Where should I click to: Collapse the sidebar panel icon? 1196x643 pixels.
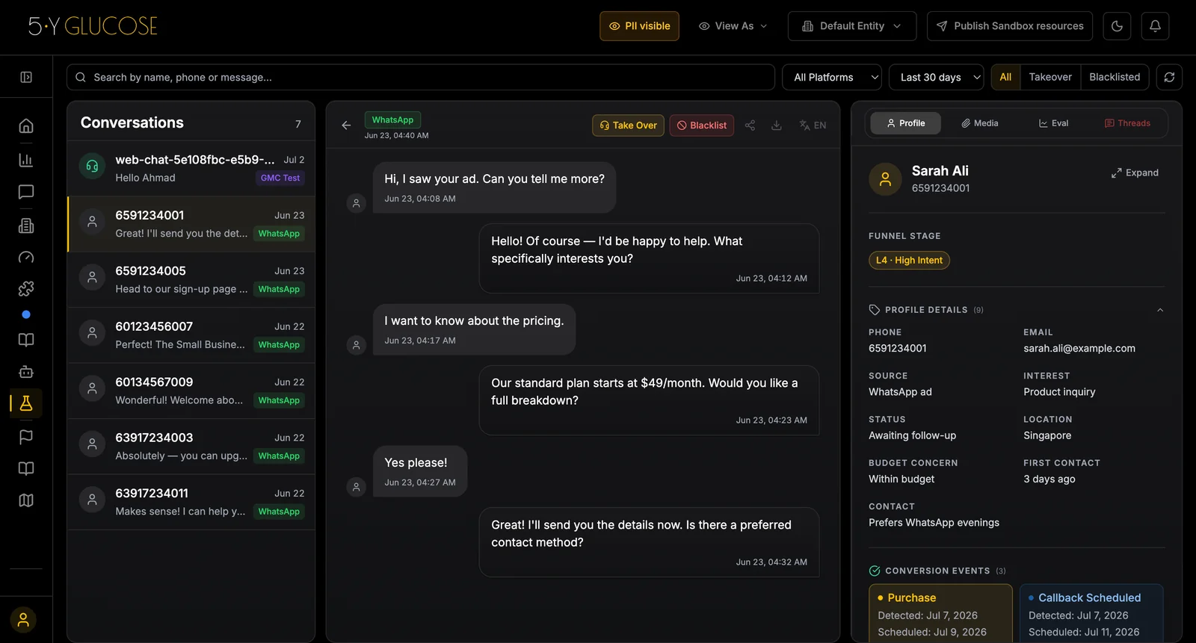point(26,77)
